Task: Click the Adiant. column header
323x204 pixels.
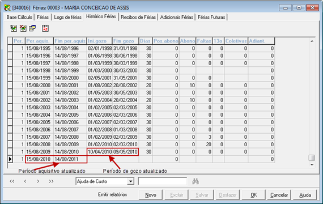Action: click(x=261, y=41)
